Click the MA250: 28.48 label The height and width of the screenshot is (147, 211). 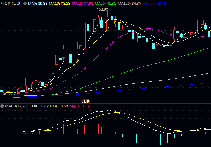[x=154, y=4]
